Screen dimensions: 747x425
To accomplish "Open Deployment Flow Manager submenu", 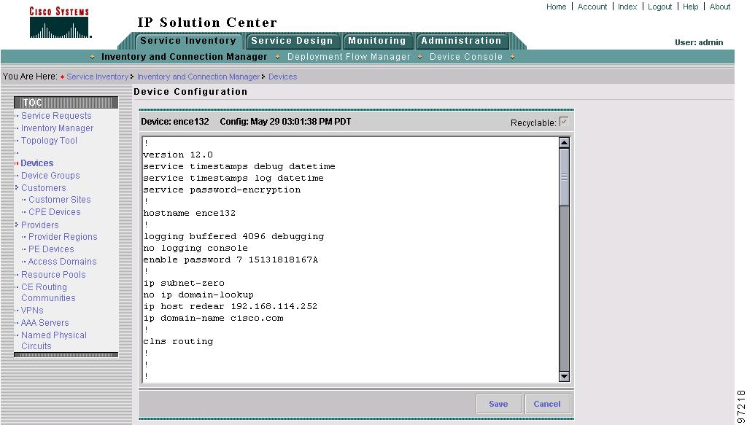I will coord(349,57).
